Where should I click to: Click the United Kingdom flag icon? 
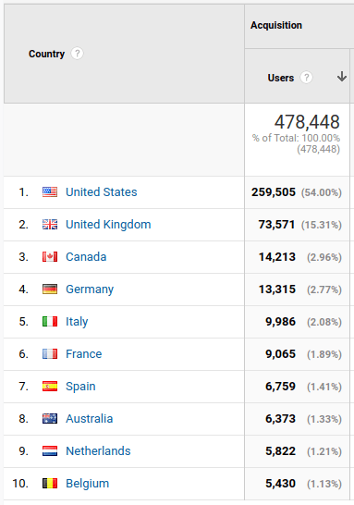(x=50, y=225)
